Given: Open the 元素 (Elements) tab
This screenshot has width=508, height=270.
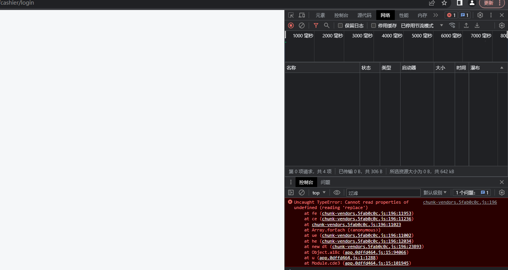Looking at the screenshot, I should pos(320,15).
